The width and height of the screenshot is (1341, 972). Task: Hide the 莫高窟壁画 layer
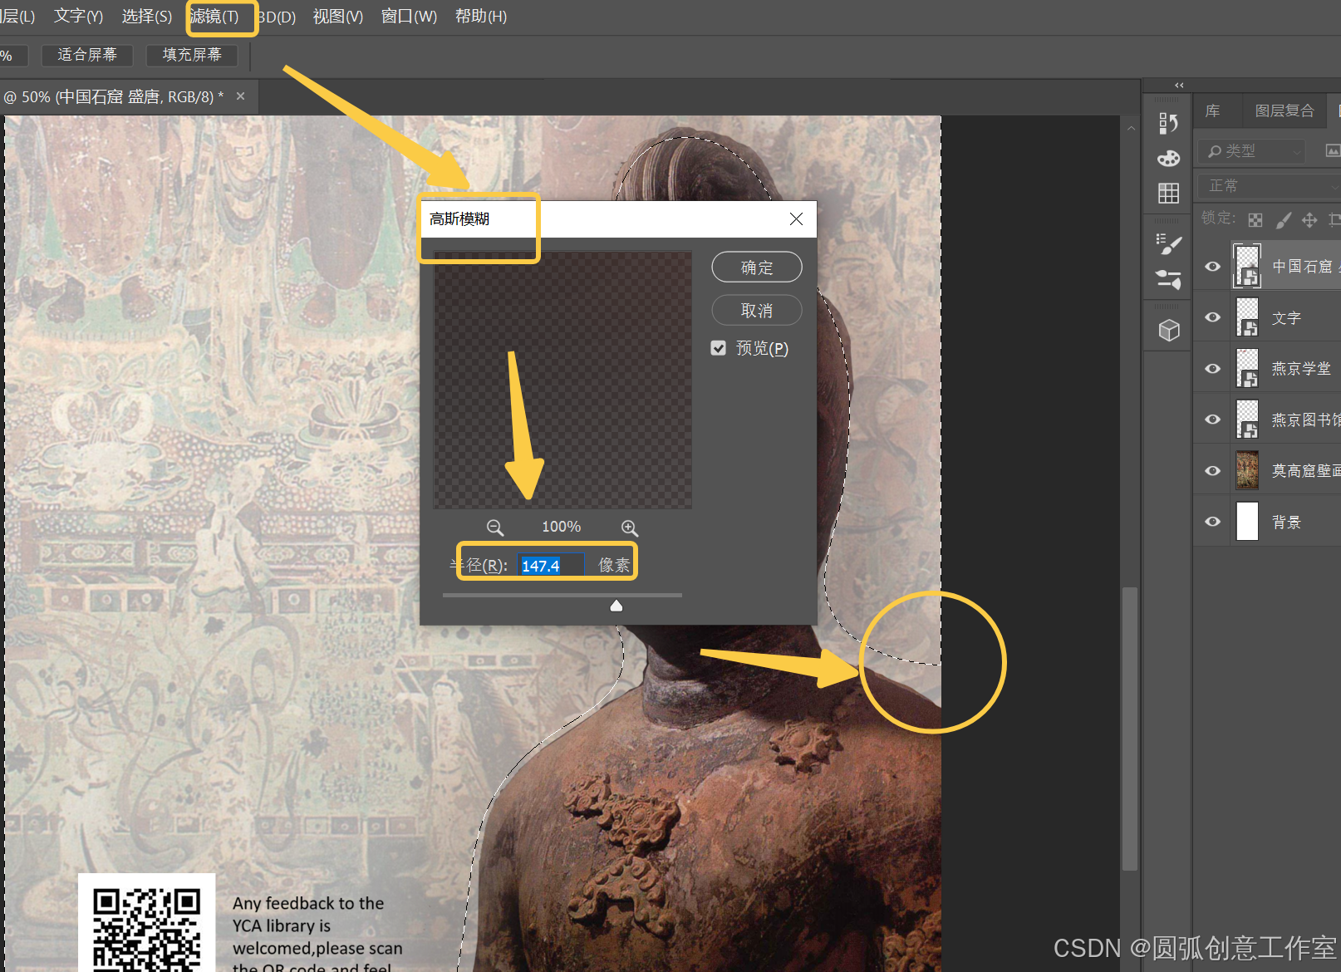pos(1213,470)
